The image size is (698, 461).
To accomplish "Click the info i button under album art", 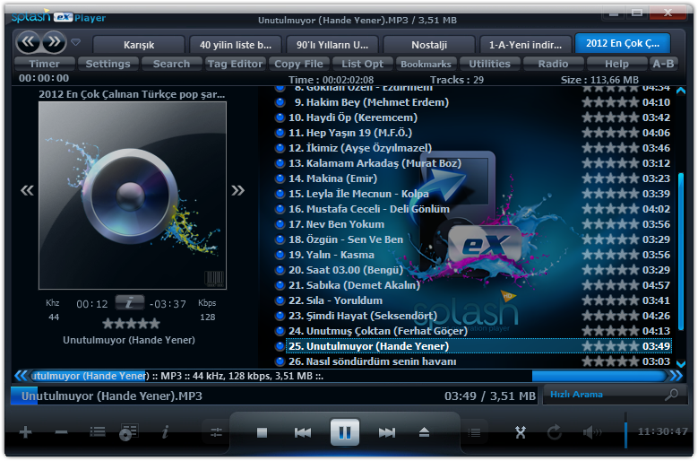I will (130, 303).
